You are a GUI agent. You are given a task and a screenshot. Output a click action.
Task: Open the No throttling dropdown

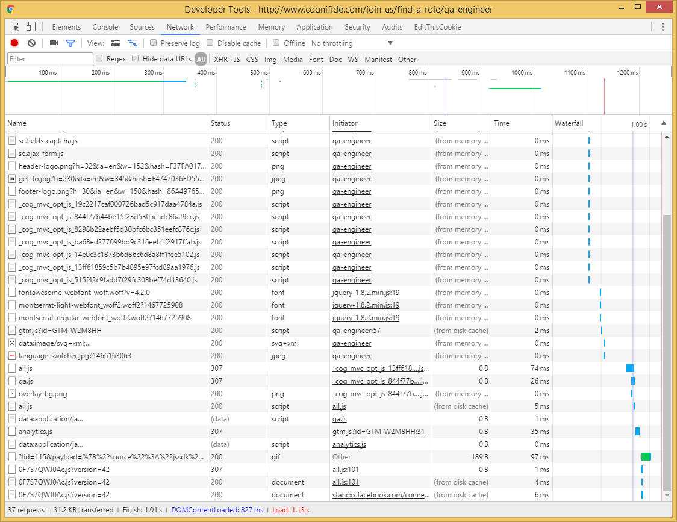(x=352, y=43)
